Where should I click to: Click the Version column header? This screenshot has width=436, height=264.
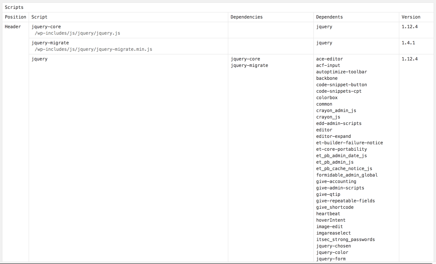[x=411, y=17]
